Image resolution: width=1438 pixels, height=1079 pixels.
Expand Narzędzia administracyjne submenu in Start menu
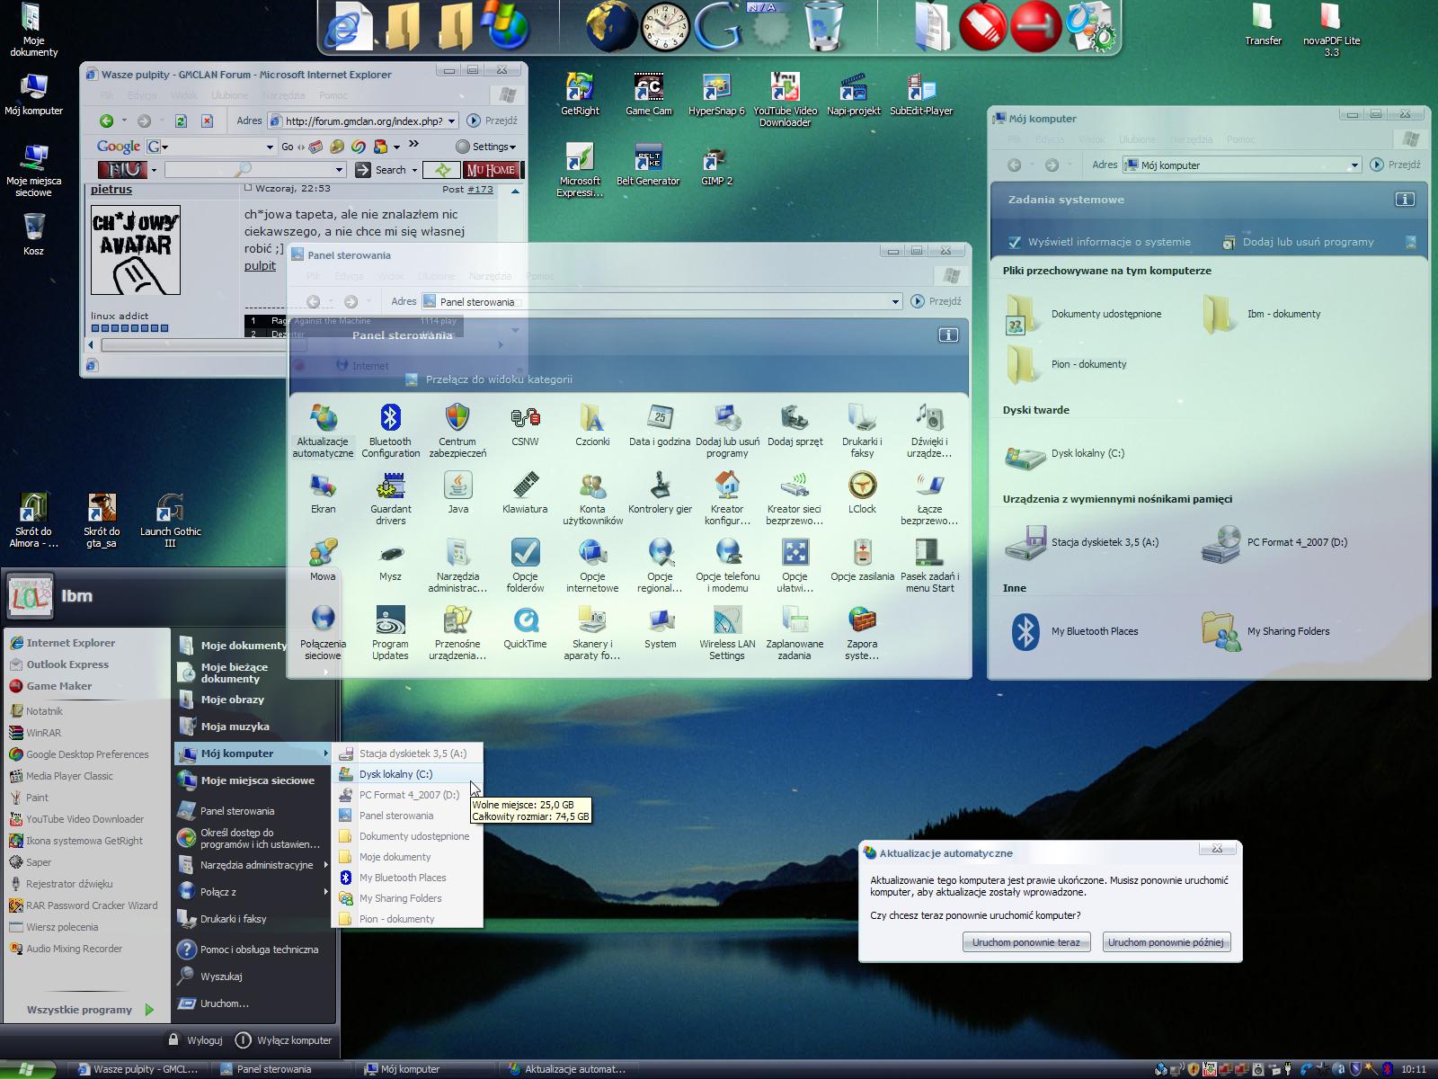256,865
